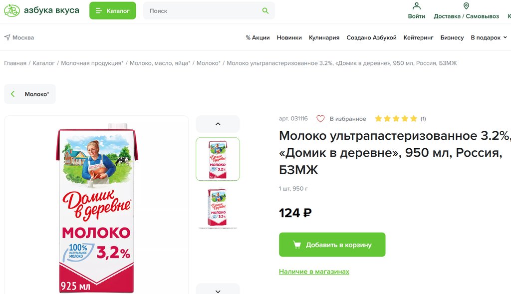Click the Азбука Вкуса logo icon
Viewport: 511px width, 294px height.
point(12,10)
